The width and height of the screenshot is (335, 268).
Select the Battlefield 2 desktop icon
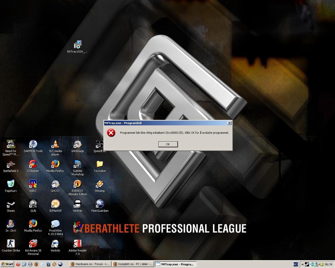(x=11, y=166)
